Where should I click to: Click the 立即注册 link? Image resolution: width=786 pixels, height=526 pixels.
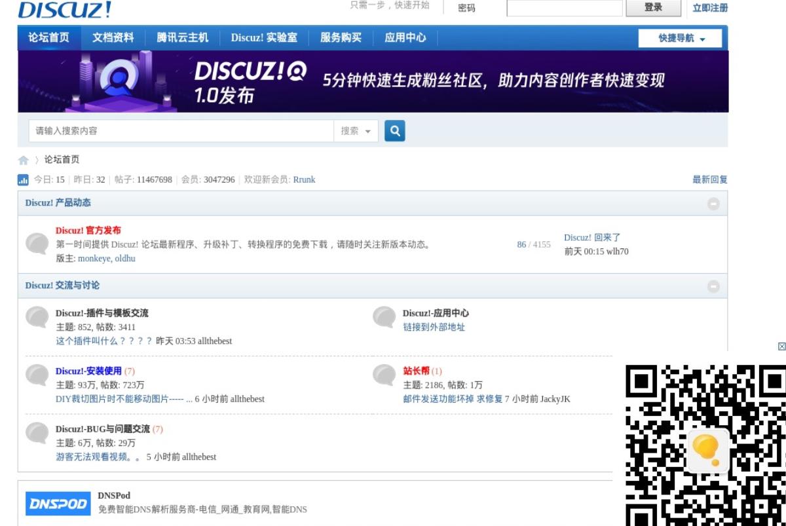point(710,8)
